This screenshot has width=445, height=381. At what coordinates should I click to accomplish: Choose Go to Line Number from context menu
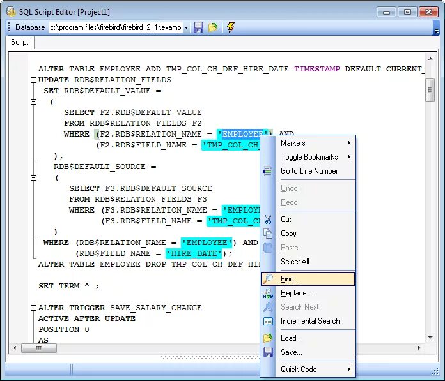(x=308, y=171)
